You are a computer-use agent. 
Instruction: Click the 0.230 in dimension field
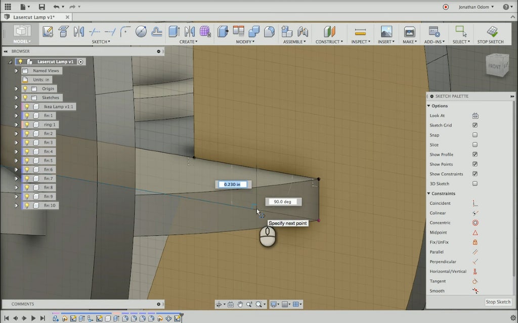coord(233,185)
